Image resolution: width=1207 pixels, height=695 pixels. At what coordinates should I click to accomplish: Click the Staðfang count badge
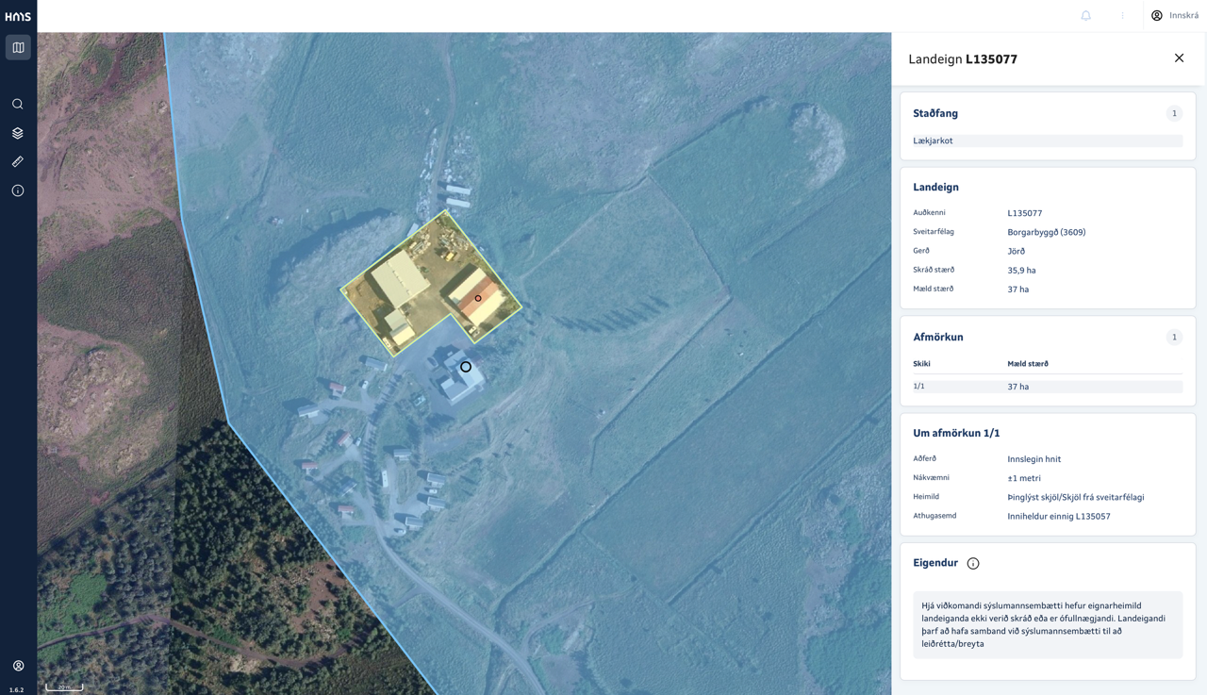point(1174,113)
